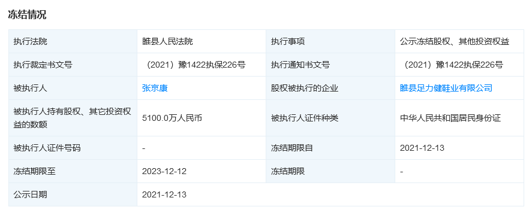532x216 pixels.
Task: Click the 5100.0万人民币 amount cell
Action: 202,118
